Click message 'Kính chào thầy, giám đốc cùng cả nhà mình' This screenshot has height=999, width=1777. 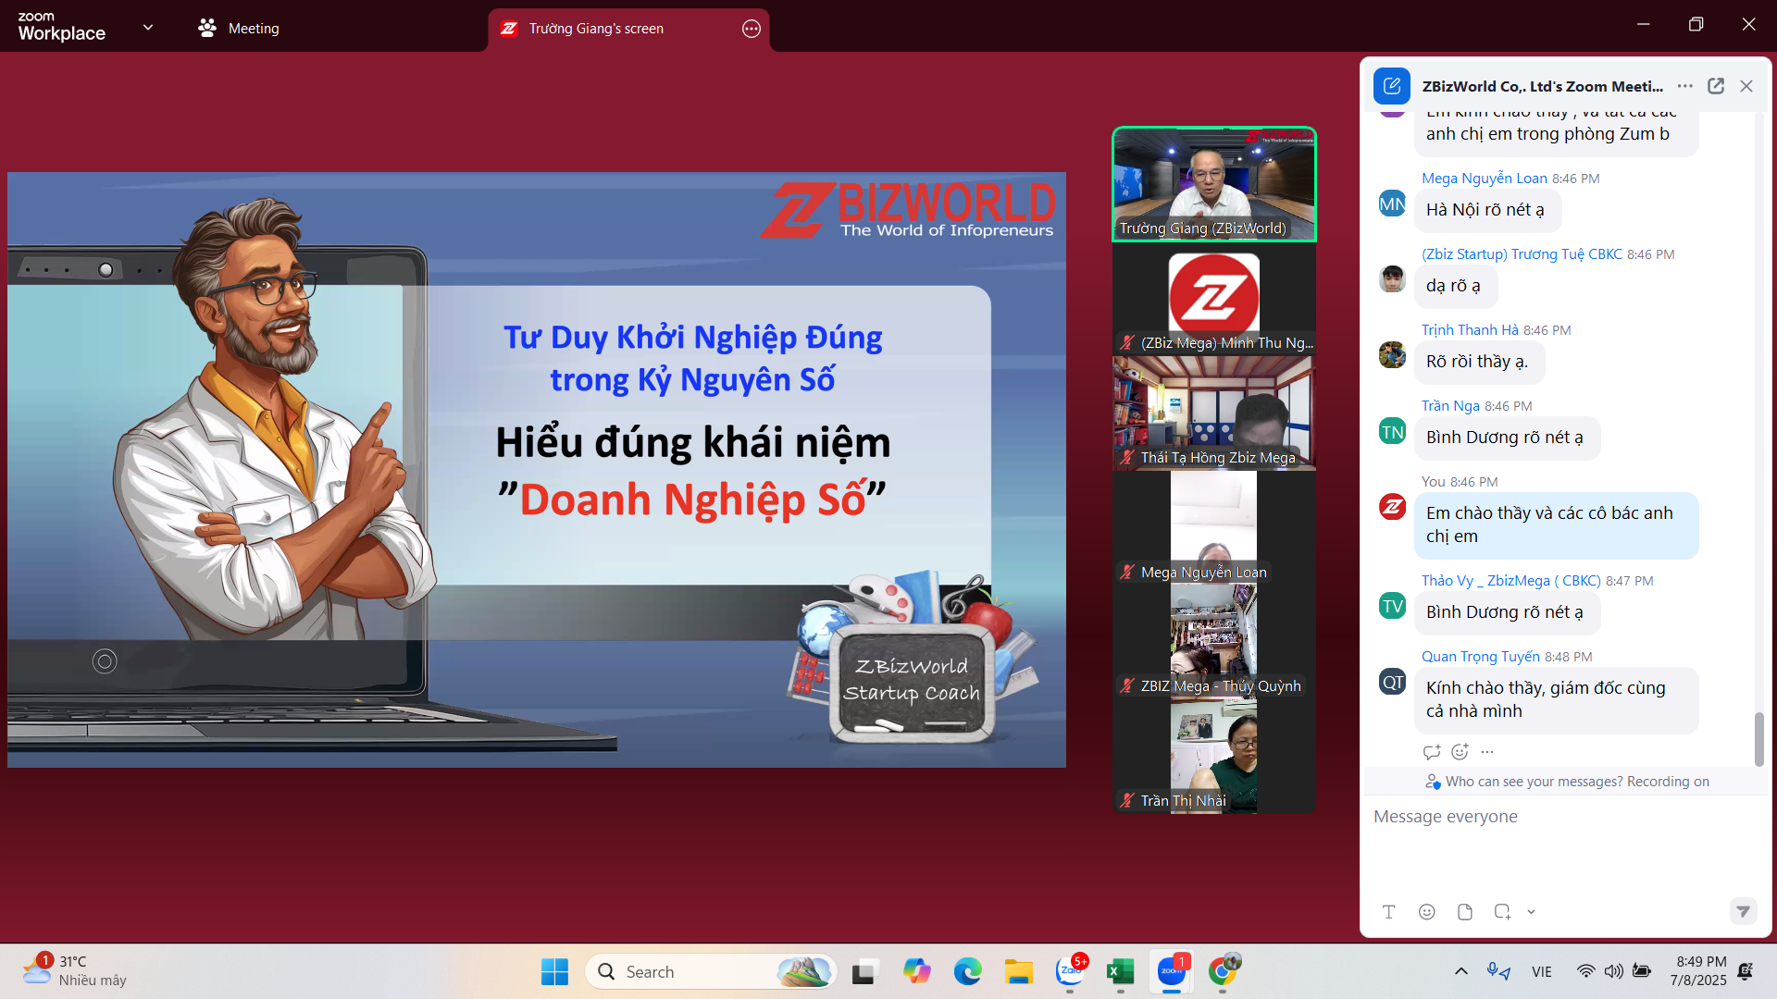click(1555, 699)
